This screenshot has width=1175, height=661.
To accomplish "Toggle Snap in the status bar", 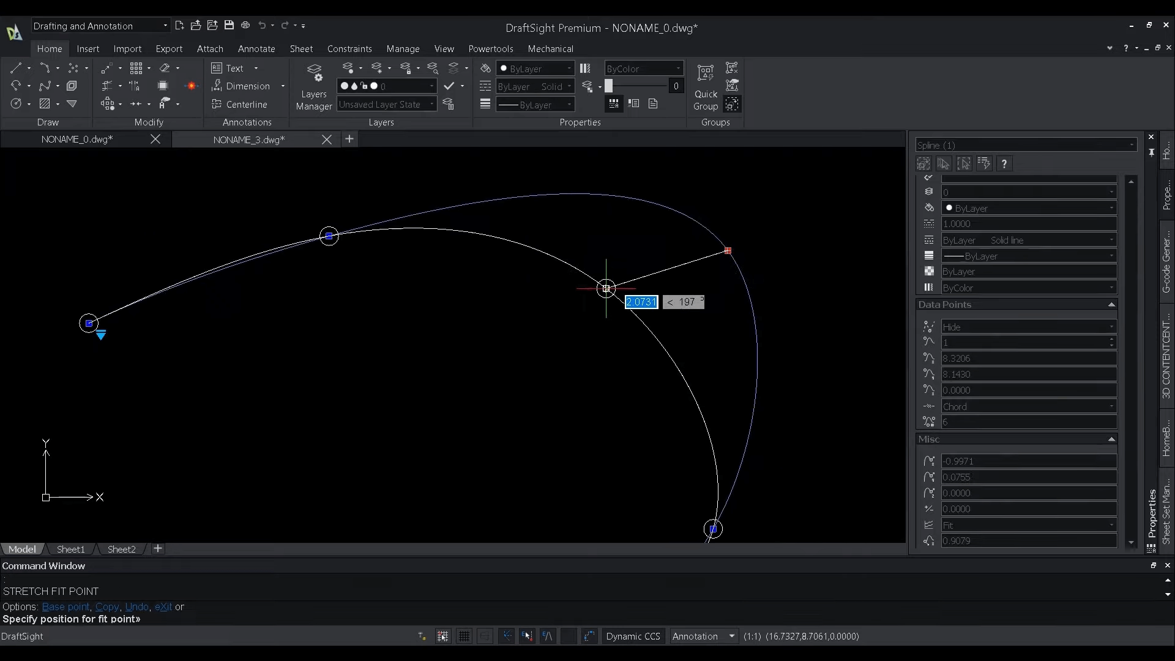I will (x=443, y=636).
